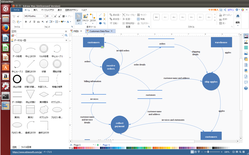Click the search magnifier in the shapes panel
This screenshot has height=155, width=249.
(66, 36)
